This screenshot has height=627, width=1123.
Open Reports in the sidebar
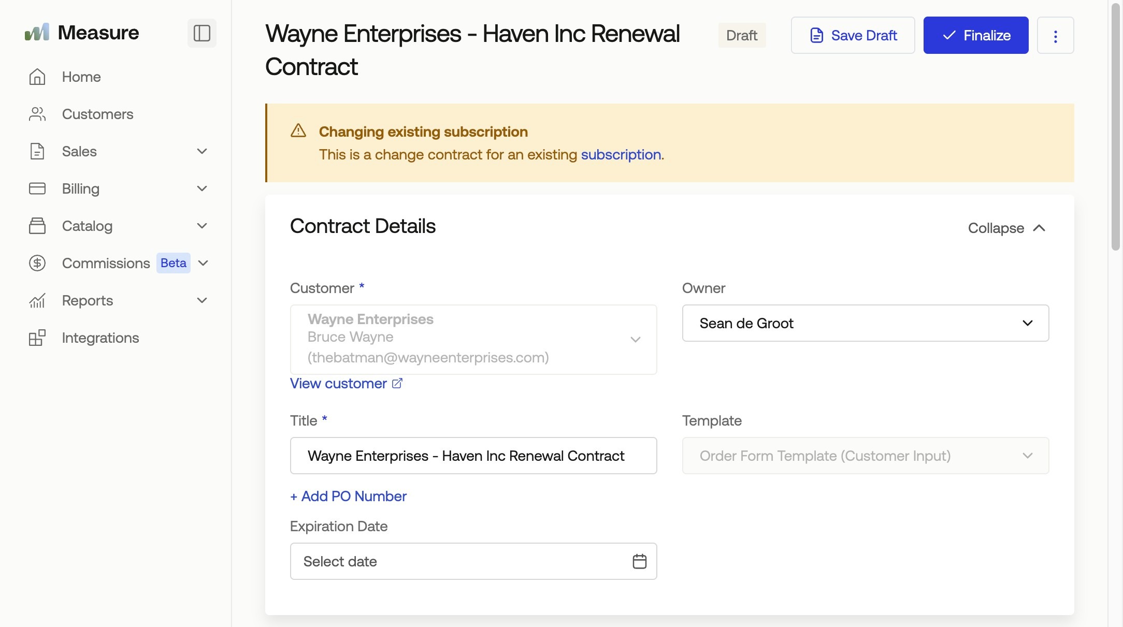coord(88,300)
